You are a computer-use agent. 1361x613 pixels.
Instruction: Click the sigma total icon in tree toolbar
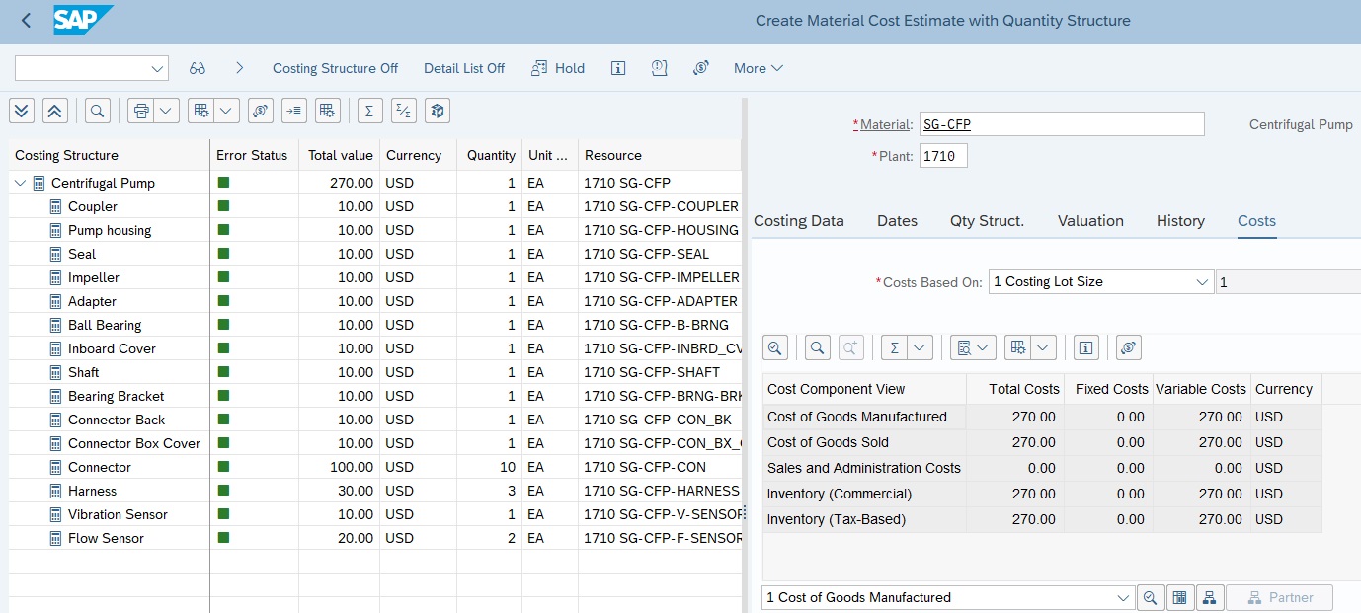(x=369, y=111)
